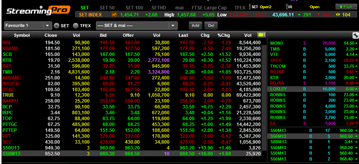Select the PTTGC symbol

point(10,124)
